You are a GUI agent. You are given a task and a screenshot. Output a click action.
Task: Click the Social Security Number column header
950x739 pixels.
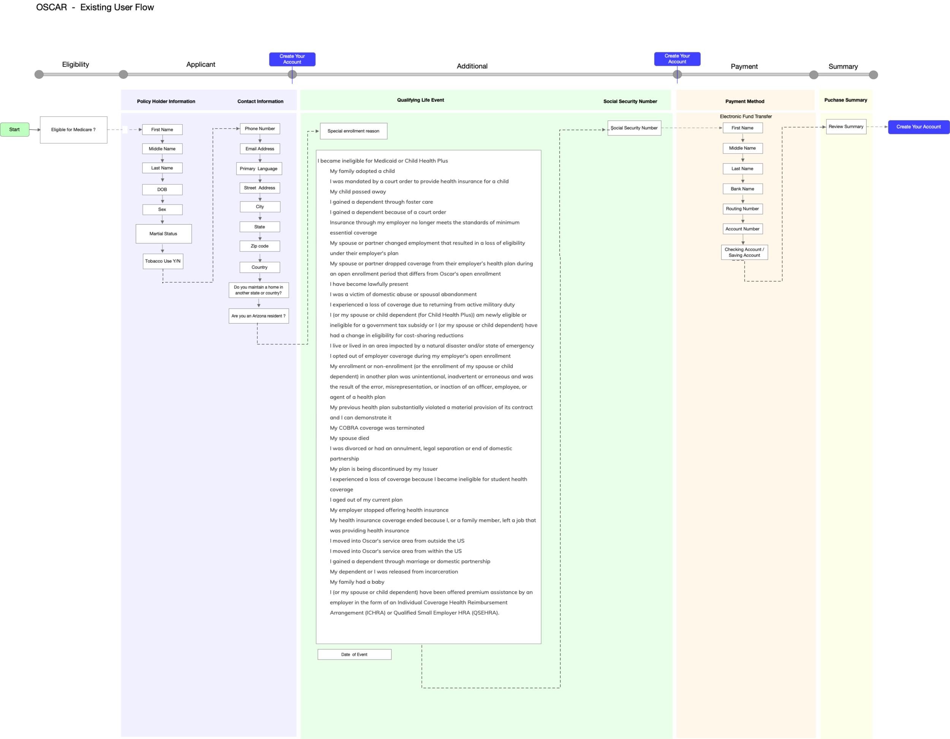[x=630, y=102]
